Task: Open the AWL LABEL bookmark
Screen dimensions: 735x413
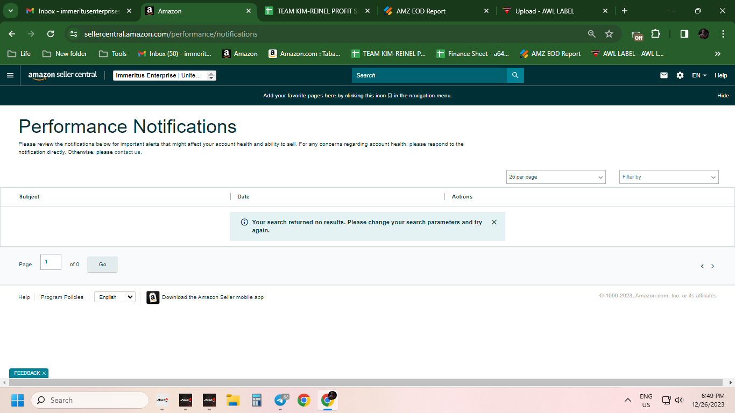Action: [627, 54]
